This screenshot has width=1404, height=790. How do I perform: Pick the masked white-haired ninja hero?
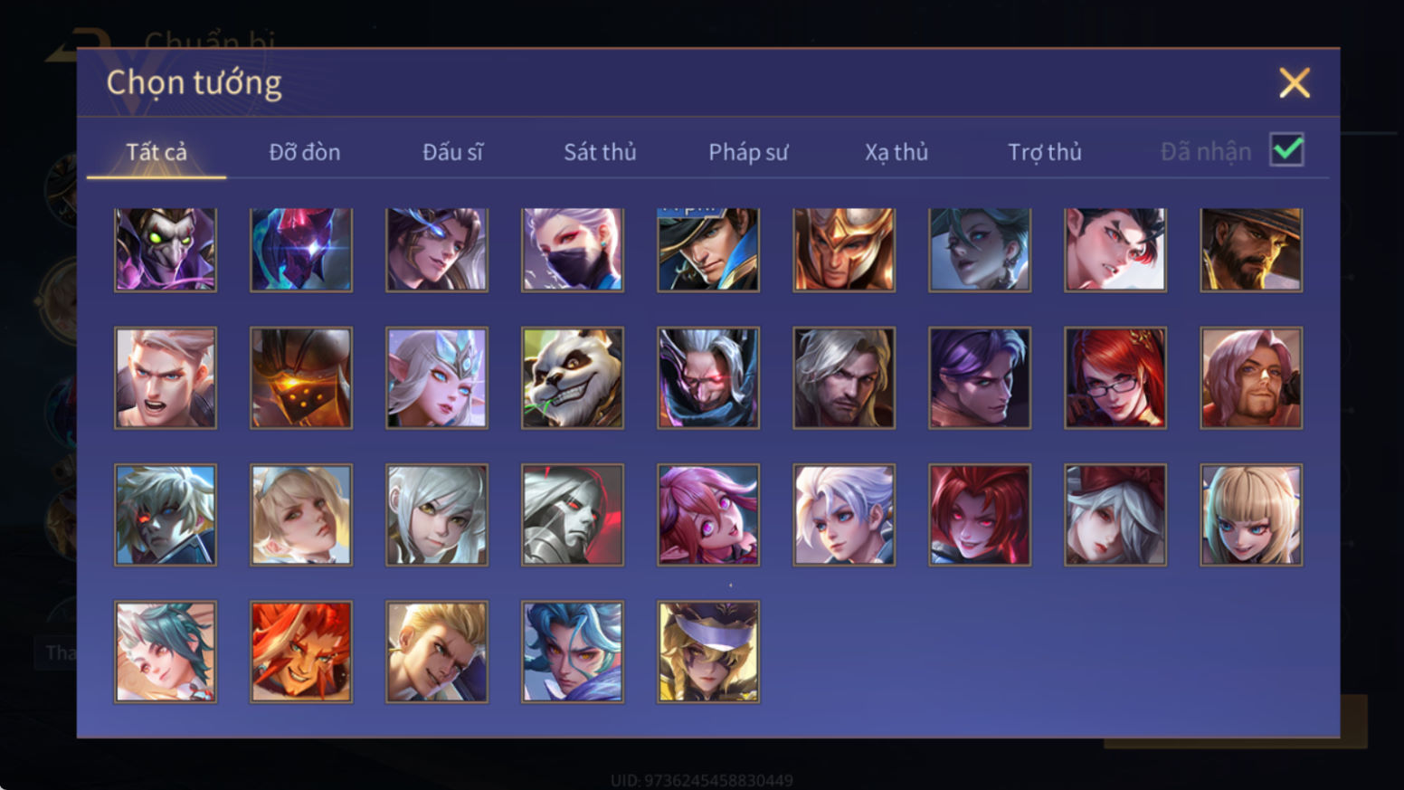pos(573,250)
